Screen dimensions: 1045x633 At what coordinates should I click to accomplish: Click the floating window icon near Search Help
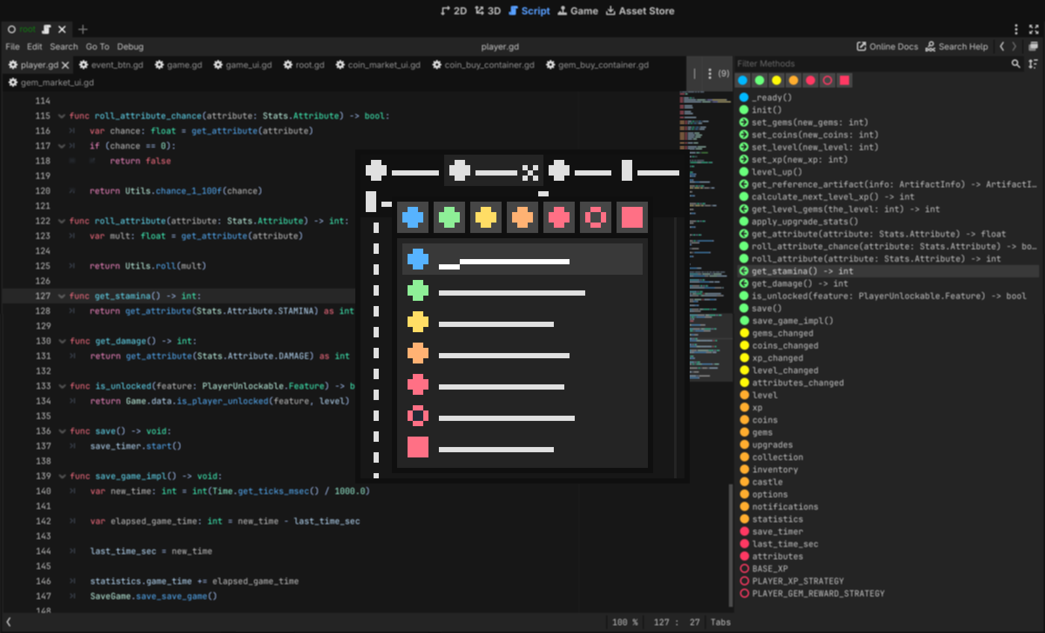click(1033, 46)
